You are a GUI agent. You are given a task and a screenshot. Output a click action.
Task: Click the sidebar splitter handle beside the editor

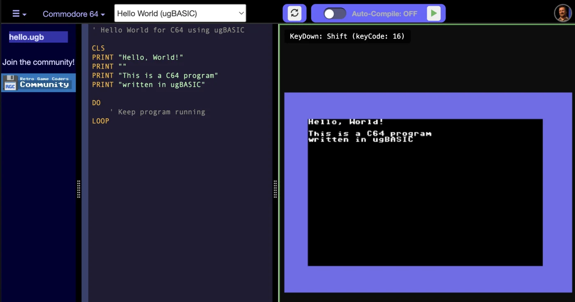(x=79, y=189)
